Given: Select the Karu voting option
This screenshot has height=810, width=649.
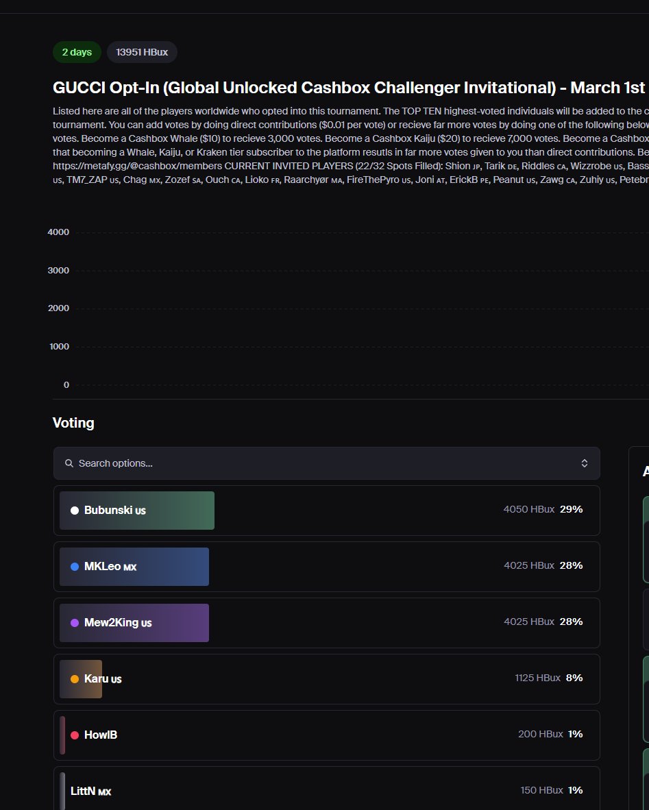Looking at the screenshot, I should [x=327, y=679].
